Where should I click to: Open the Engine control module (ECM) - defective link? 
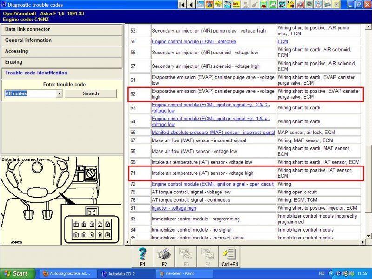(194, 41)
